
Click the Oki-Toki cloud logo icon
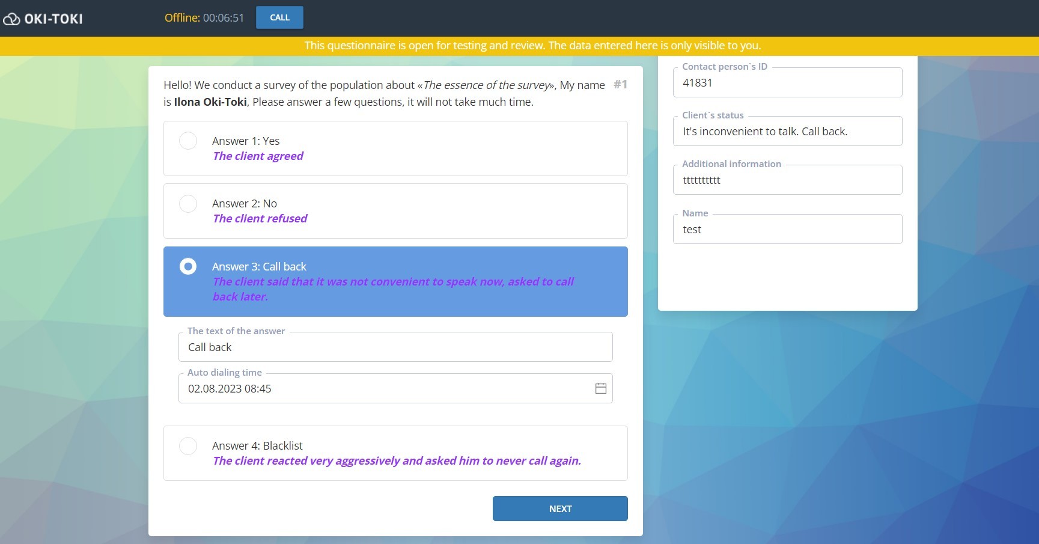(x=11, y=19)
